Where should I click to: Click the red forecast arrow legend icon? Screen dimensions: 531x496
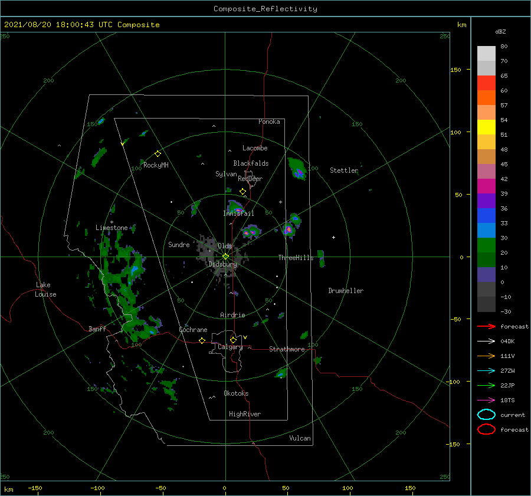[486, 326]
